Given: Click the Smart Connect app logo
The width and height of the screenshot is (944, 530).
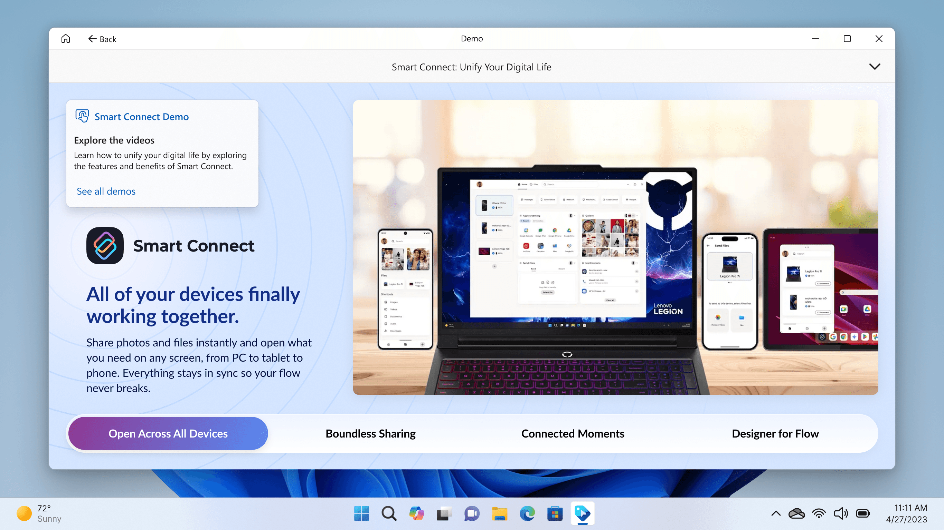Looking at the screenshot, I should pos(105,245).
